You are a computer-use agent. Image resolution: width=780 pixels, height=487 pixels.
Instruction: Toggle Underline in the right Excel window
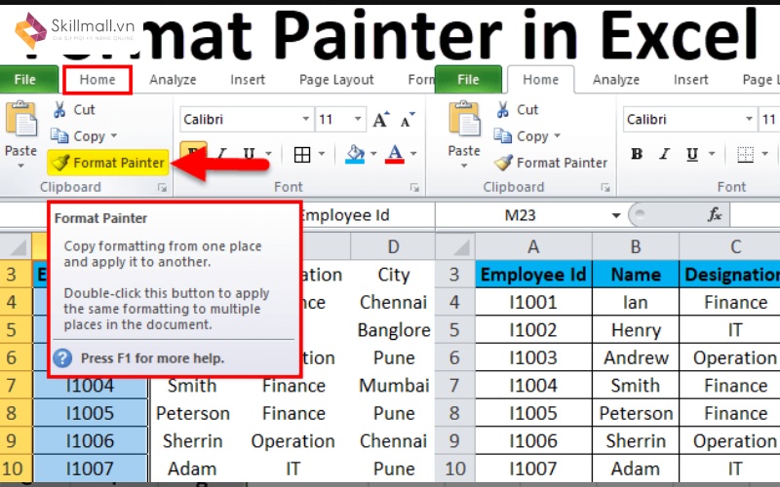[692, 155]
